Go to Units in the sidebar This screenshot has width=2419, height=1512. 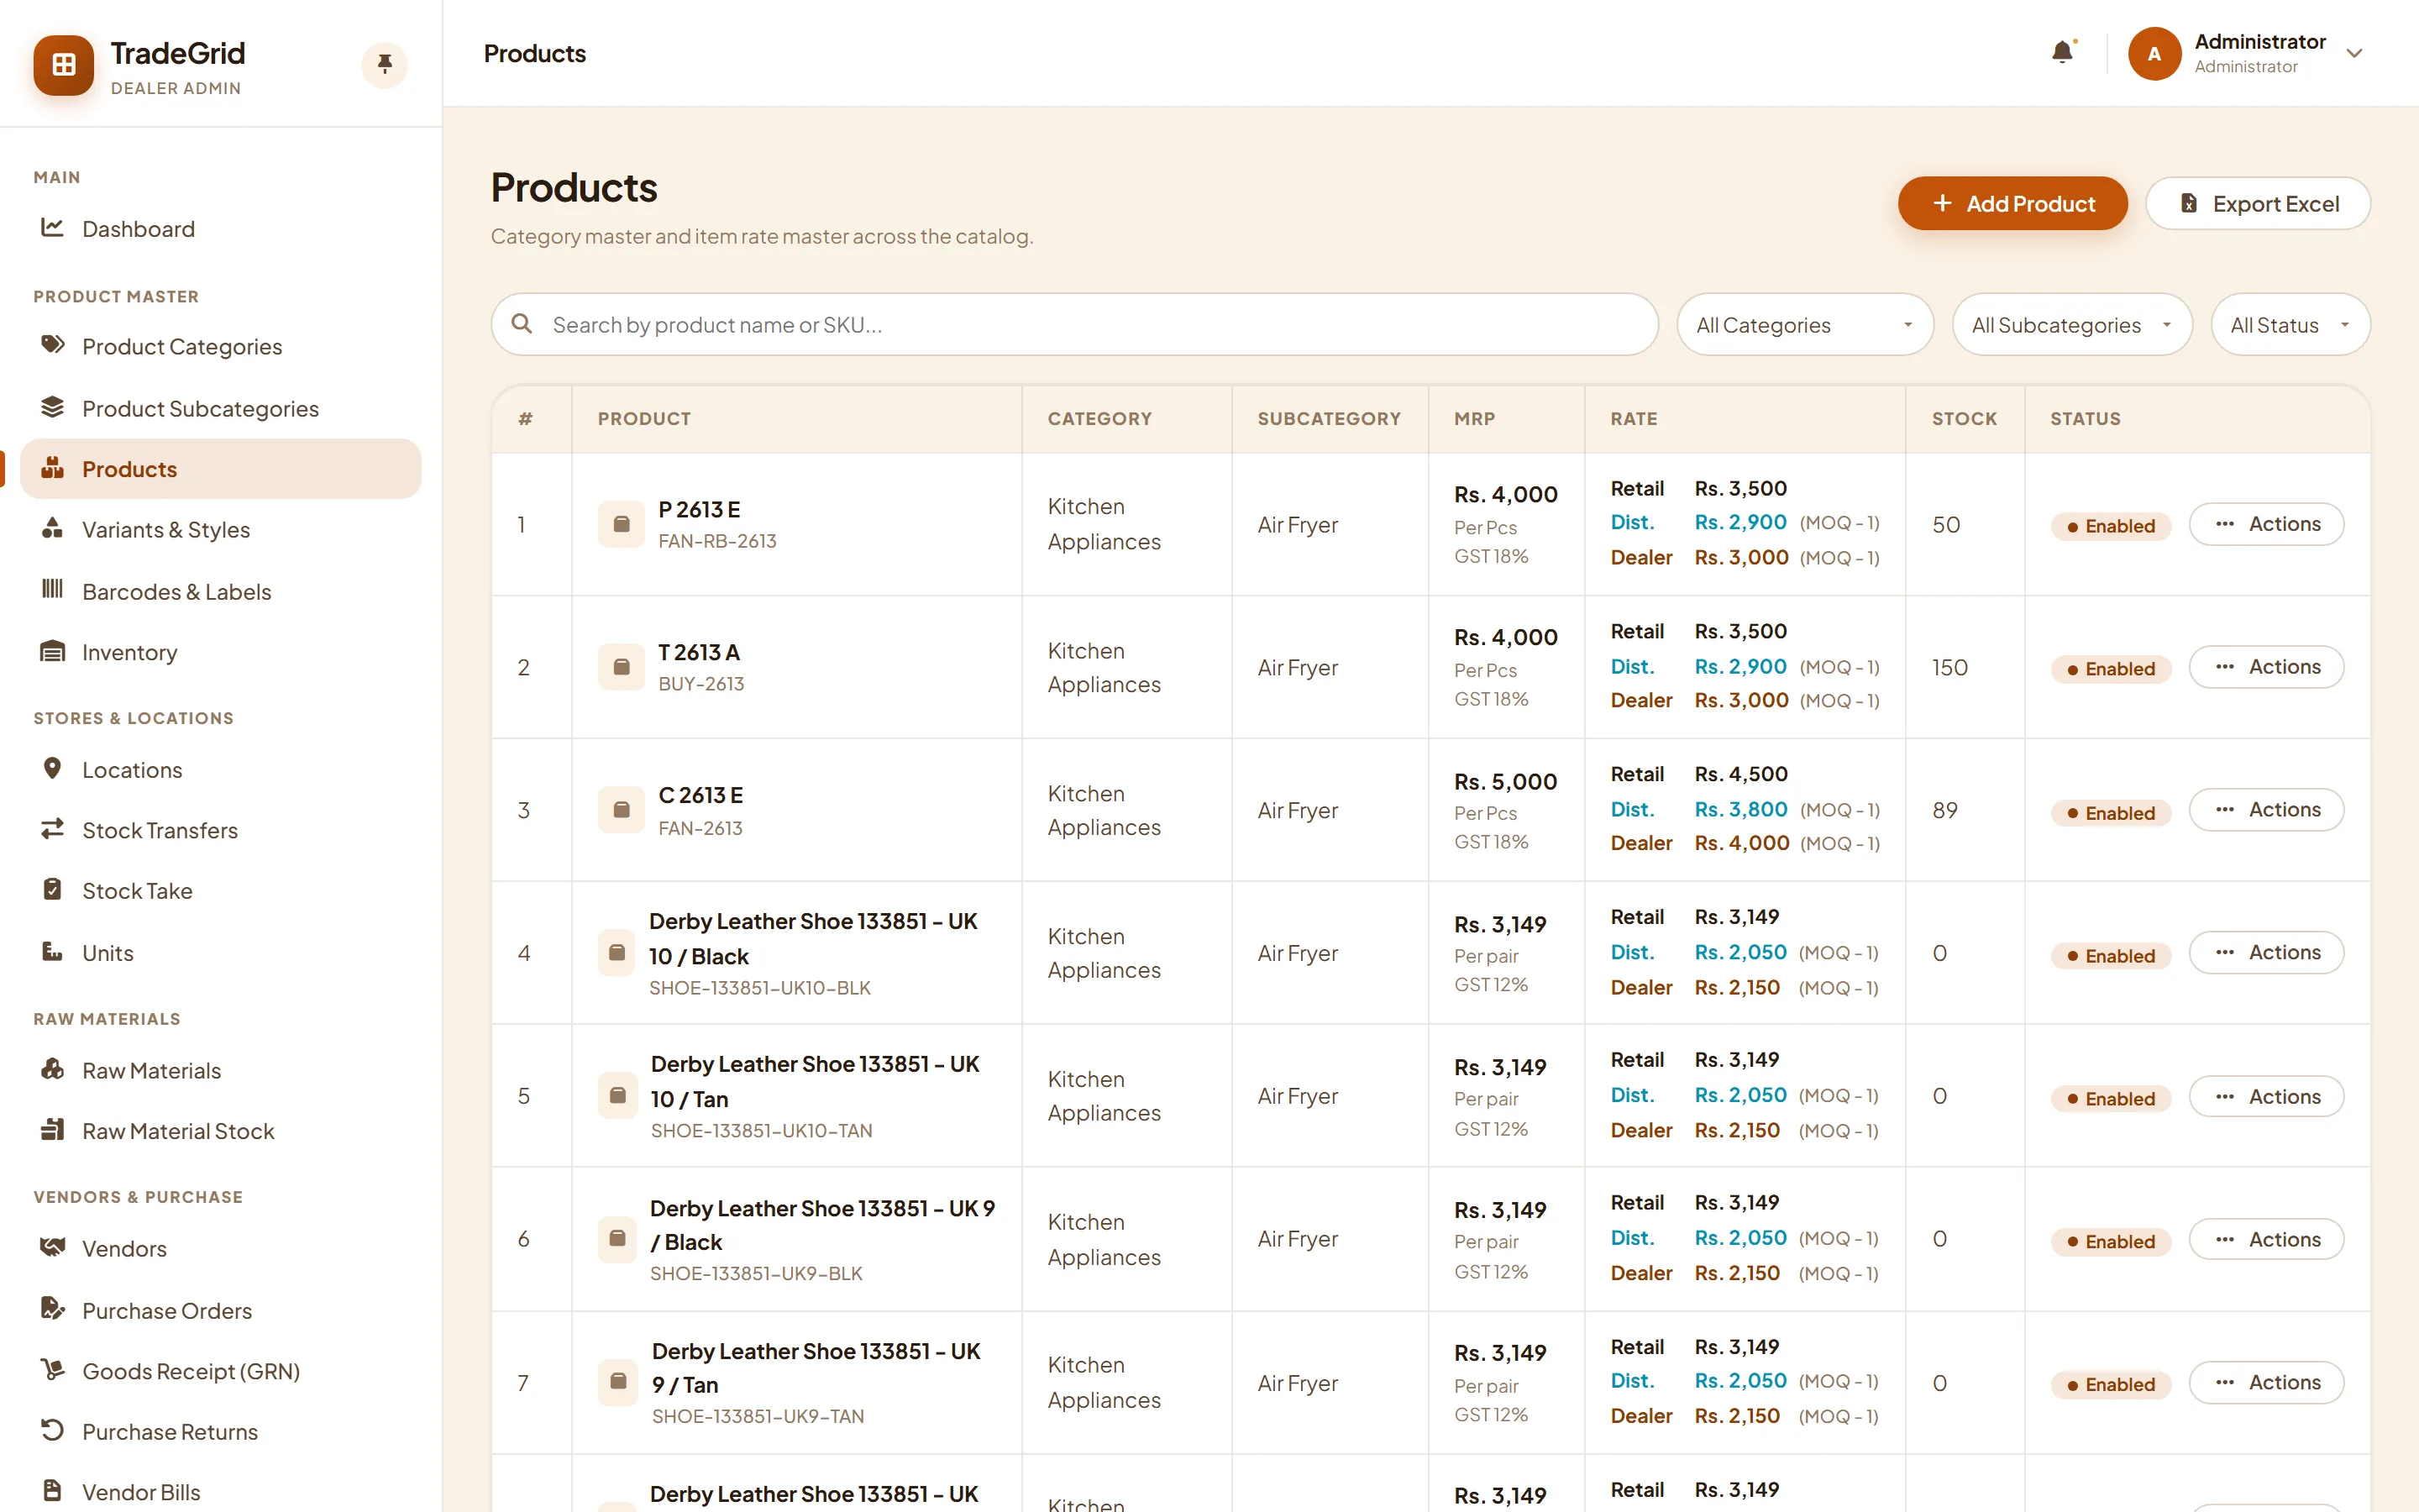pos(221,952)
